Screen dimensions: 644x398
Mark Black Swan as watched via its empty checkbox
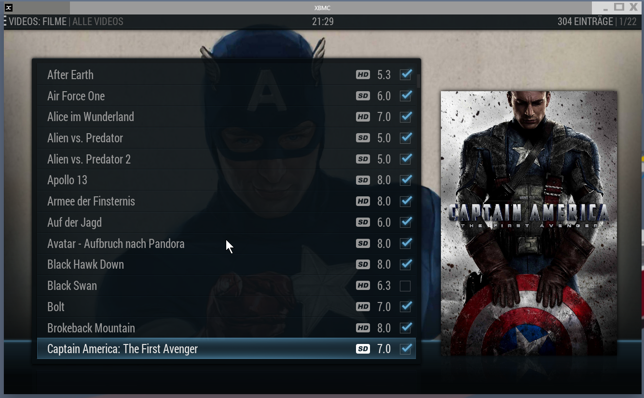click(405, 286)
